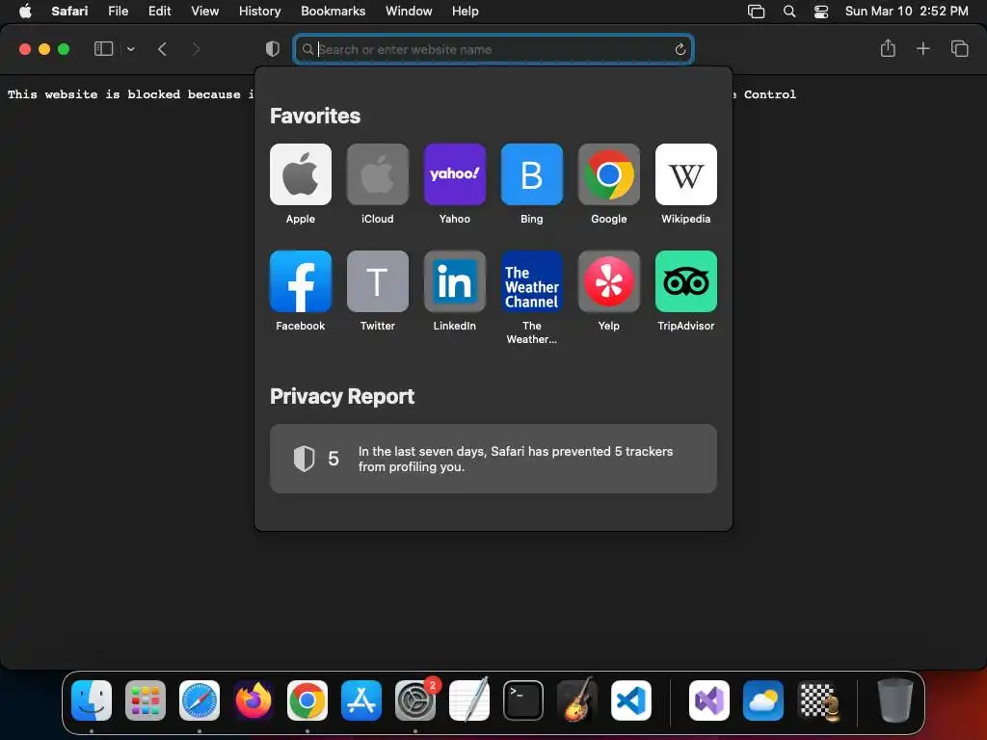The height and width of the screenshot is (740, 987).
Task: Open the Google favorite tile
Action: pyautogui.click(x=609, y=174)
